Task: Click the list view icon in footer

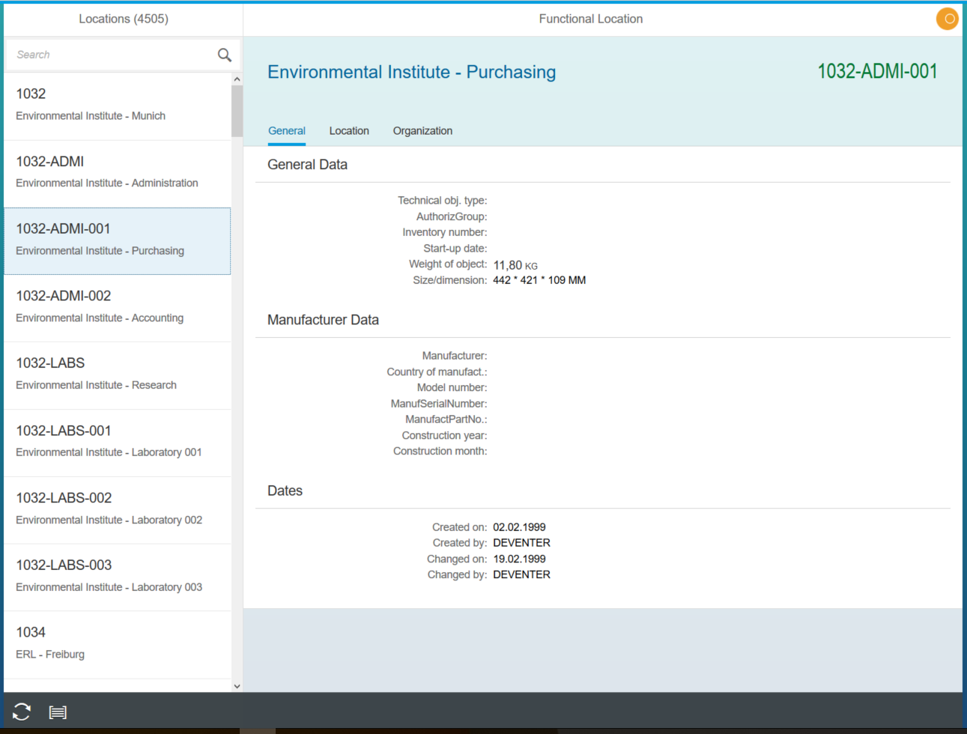Action: tap(58, 712)
